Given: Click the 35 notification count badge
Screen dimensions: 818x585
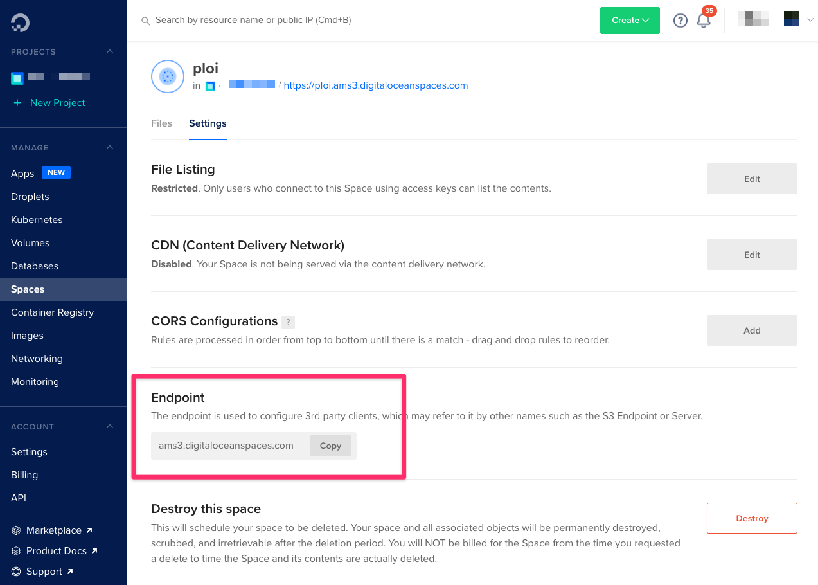Looking at the screenshot, I should (x=709, y=11).
